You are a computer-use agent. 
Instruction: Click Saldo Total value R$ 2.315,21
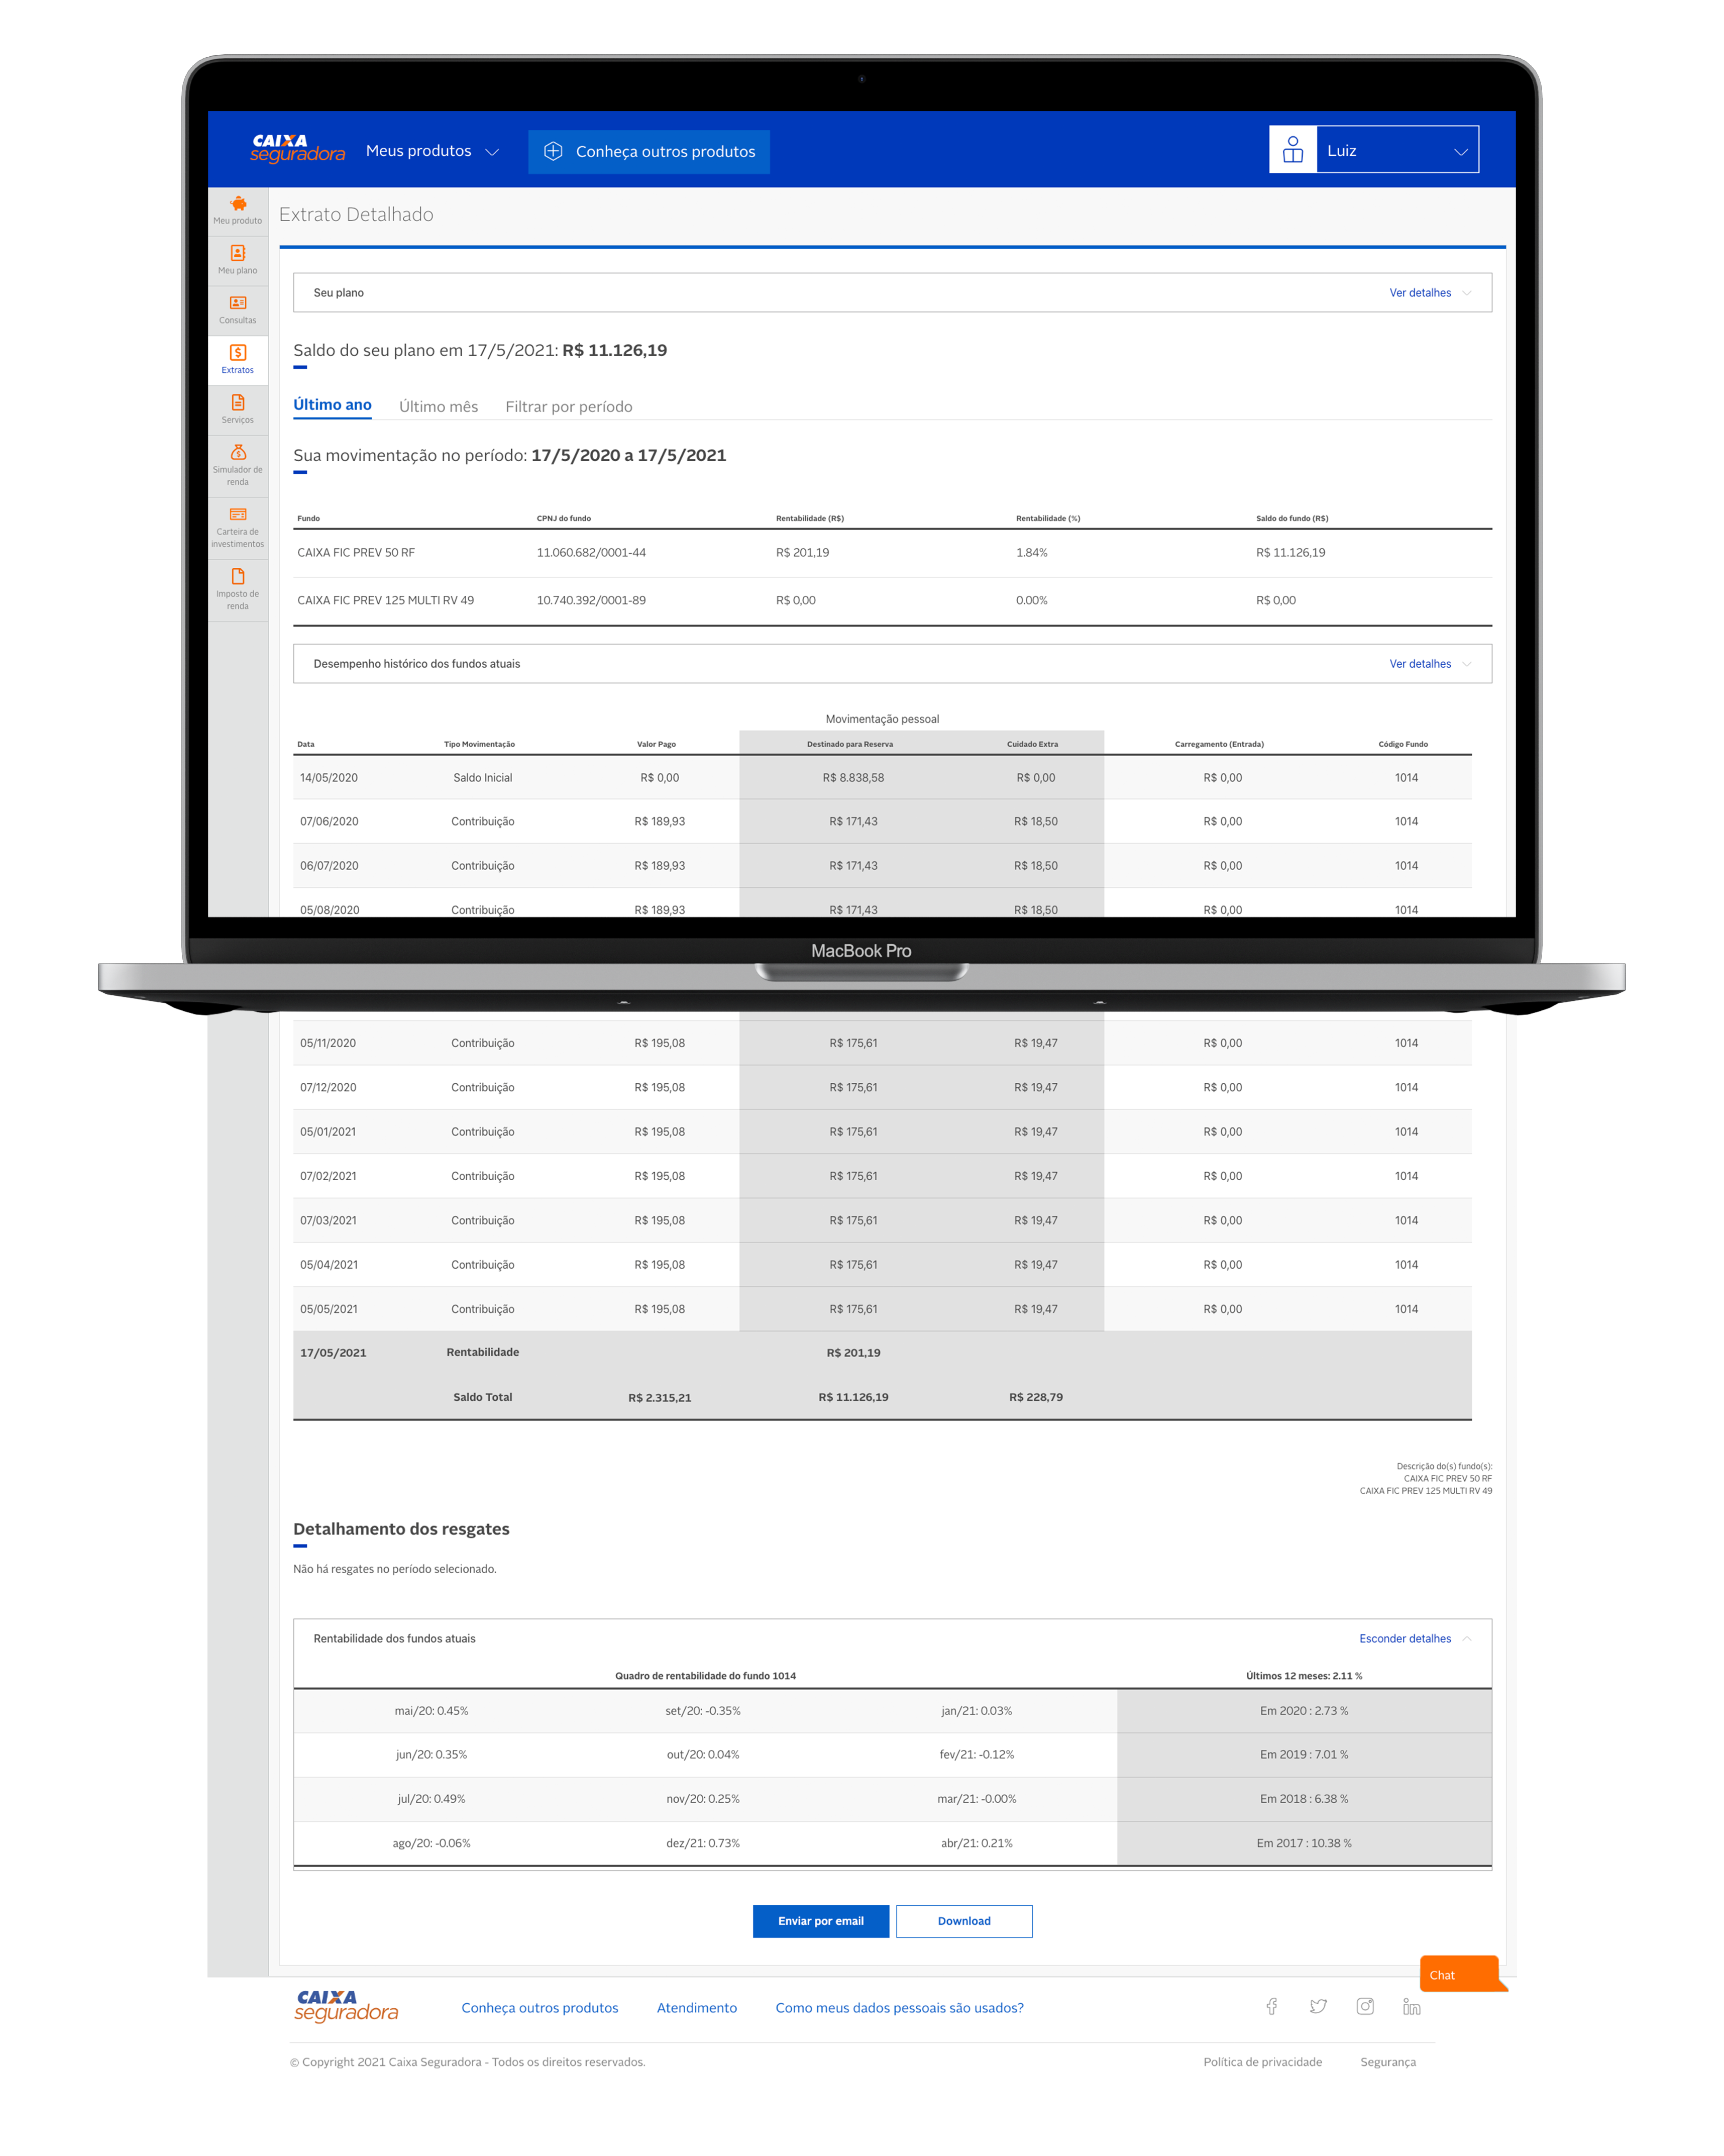pos(660,1398)
